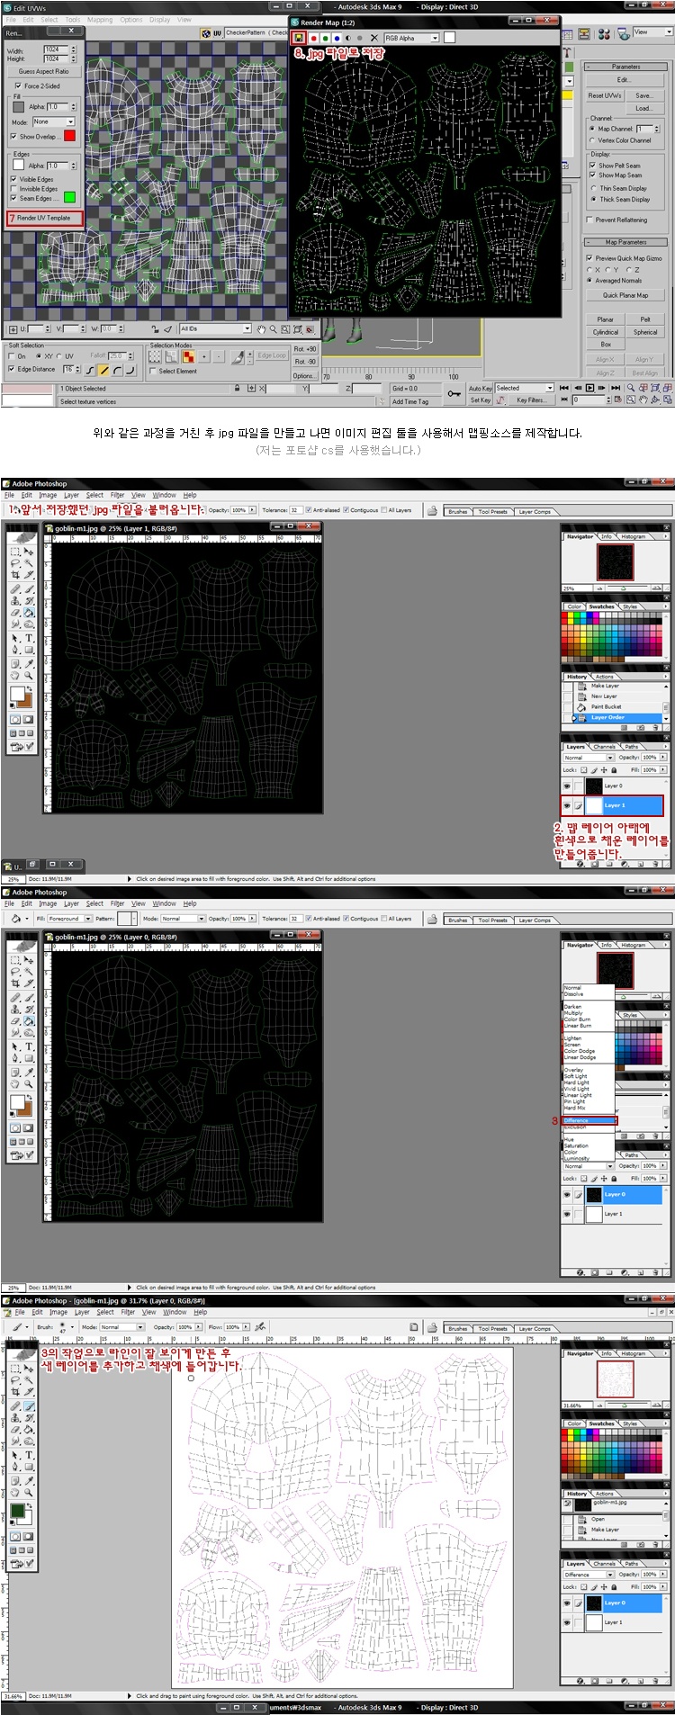Toggle Force 2-Sided checkbox
The width and height of the screenshot is (675, 1715).
tap(17, 86)
